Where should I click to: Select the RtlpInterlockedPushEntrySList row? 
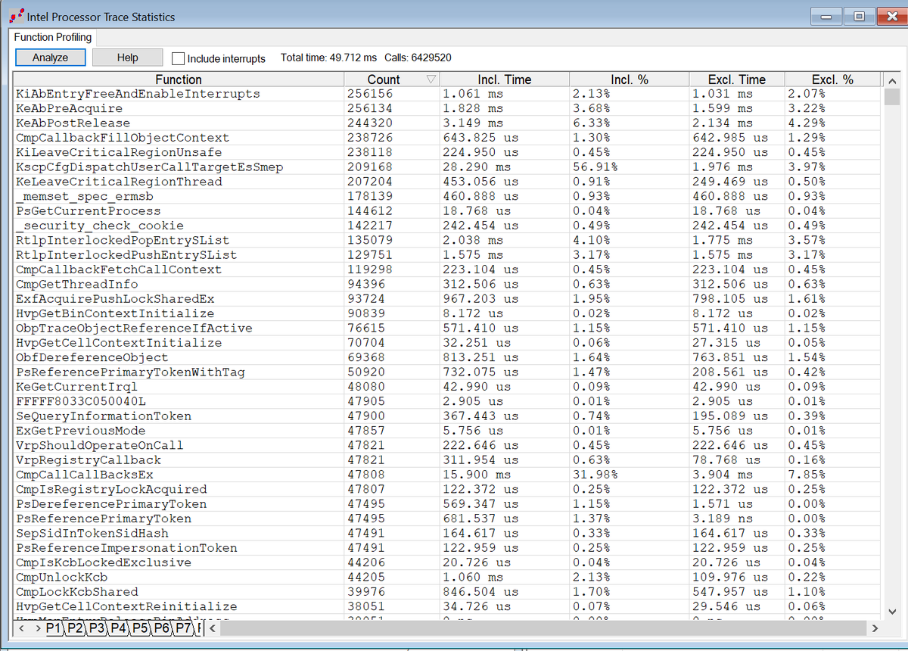click(448, 255)
